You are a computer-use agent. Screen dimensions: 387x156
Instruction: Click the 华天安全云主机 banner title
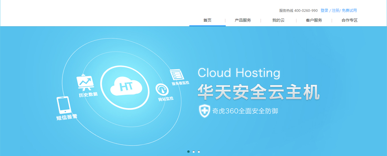(259, 92)
